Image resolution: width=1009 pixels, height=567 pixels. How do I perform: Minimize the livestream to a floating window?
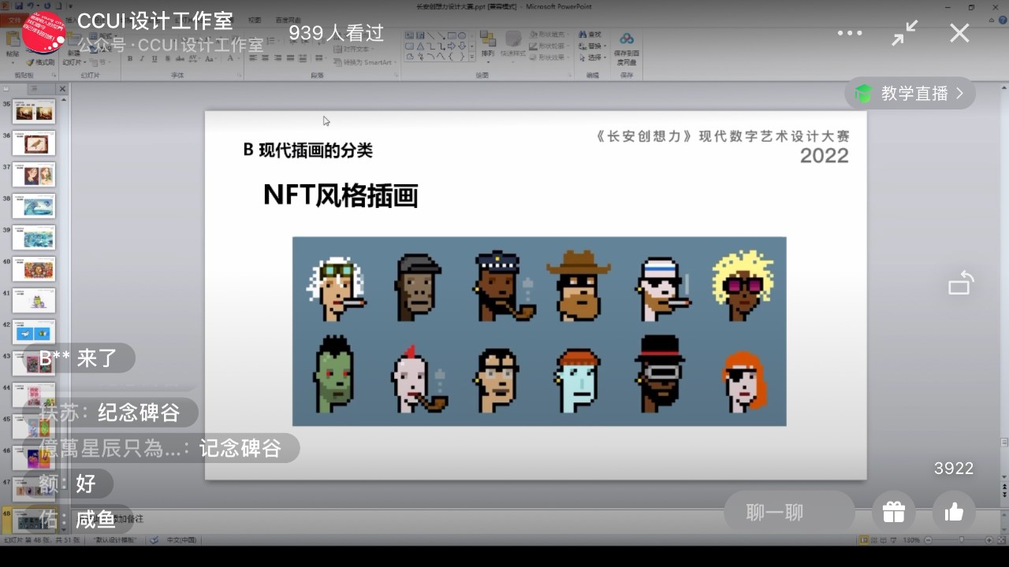[x=904, y=33]
